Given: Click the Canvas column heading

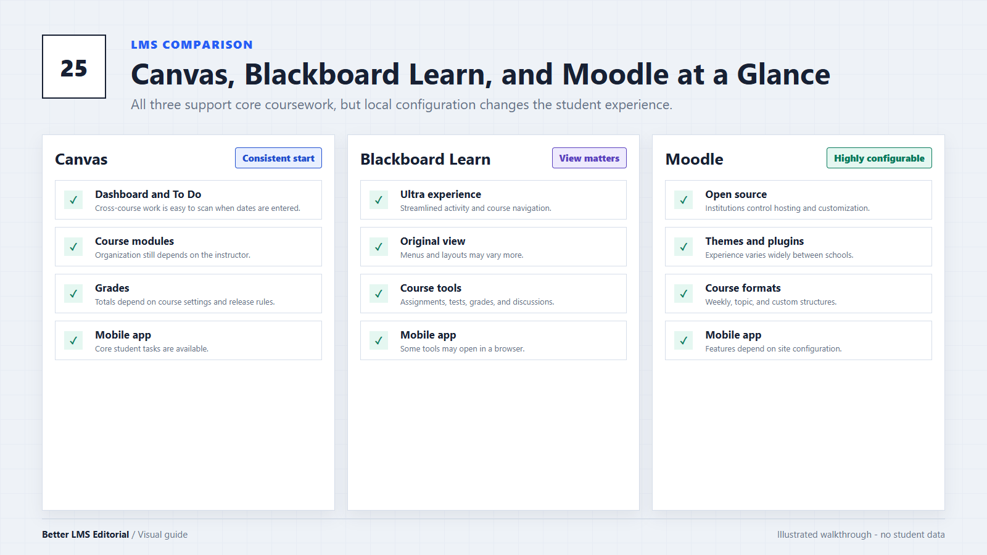Looking at the screenshot, I should pyautogui.click(x=81, y=159).
